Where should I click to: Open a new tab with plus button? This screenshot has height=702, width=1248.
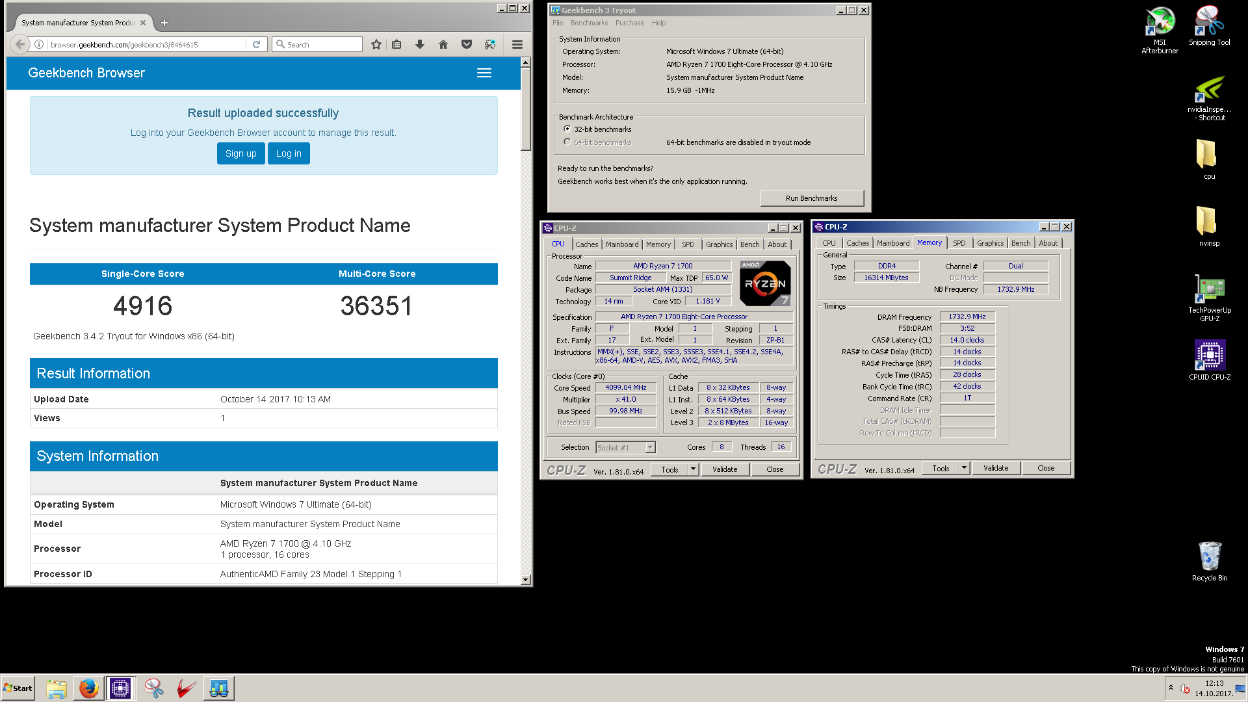164,23
